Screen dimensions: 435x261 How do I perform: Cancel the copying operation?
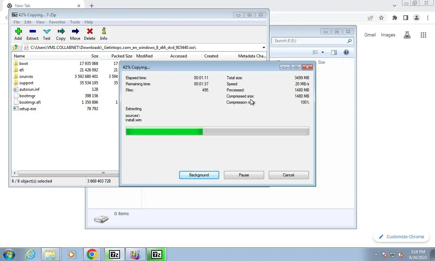pyautogui.click(x=289, y=175)
